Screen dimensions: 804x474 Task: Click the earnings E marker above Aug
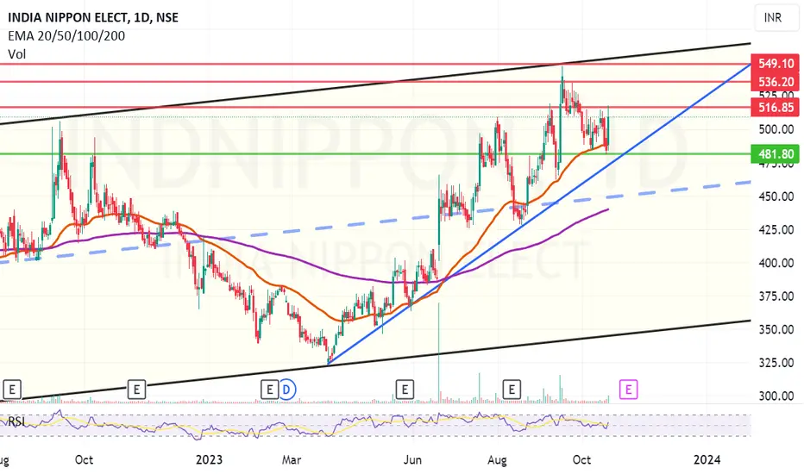pyautogui.click(x=512, y=390)
